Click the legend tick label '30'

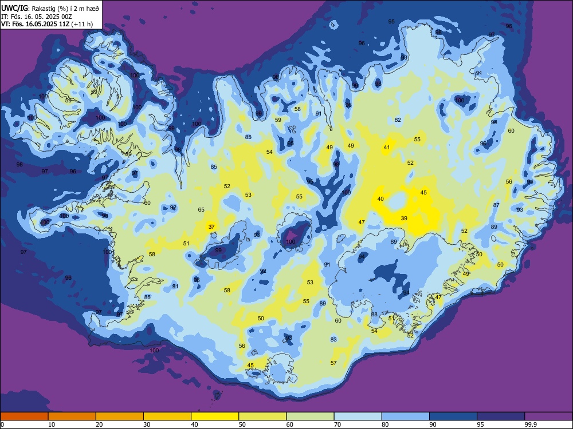point(147,424)
